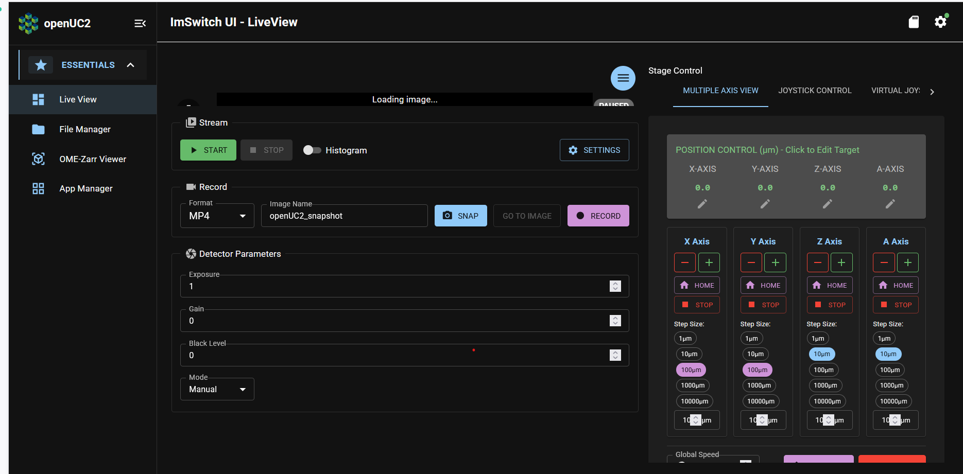Collapse the ESSENTIALS section
This screenshot has width=963, height=474.
130,65
